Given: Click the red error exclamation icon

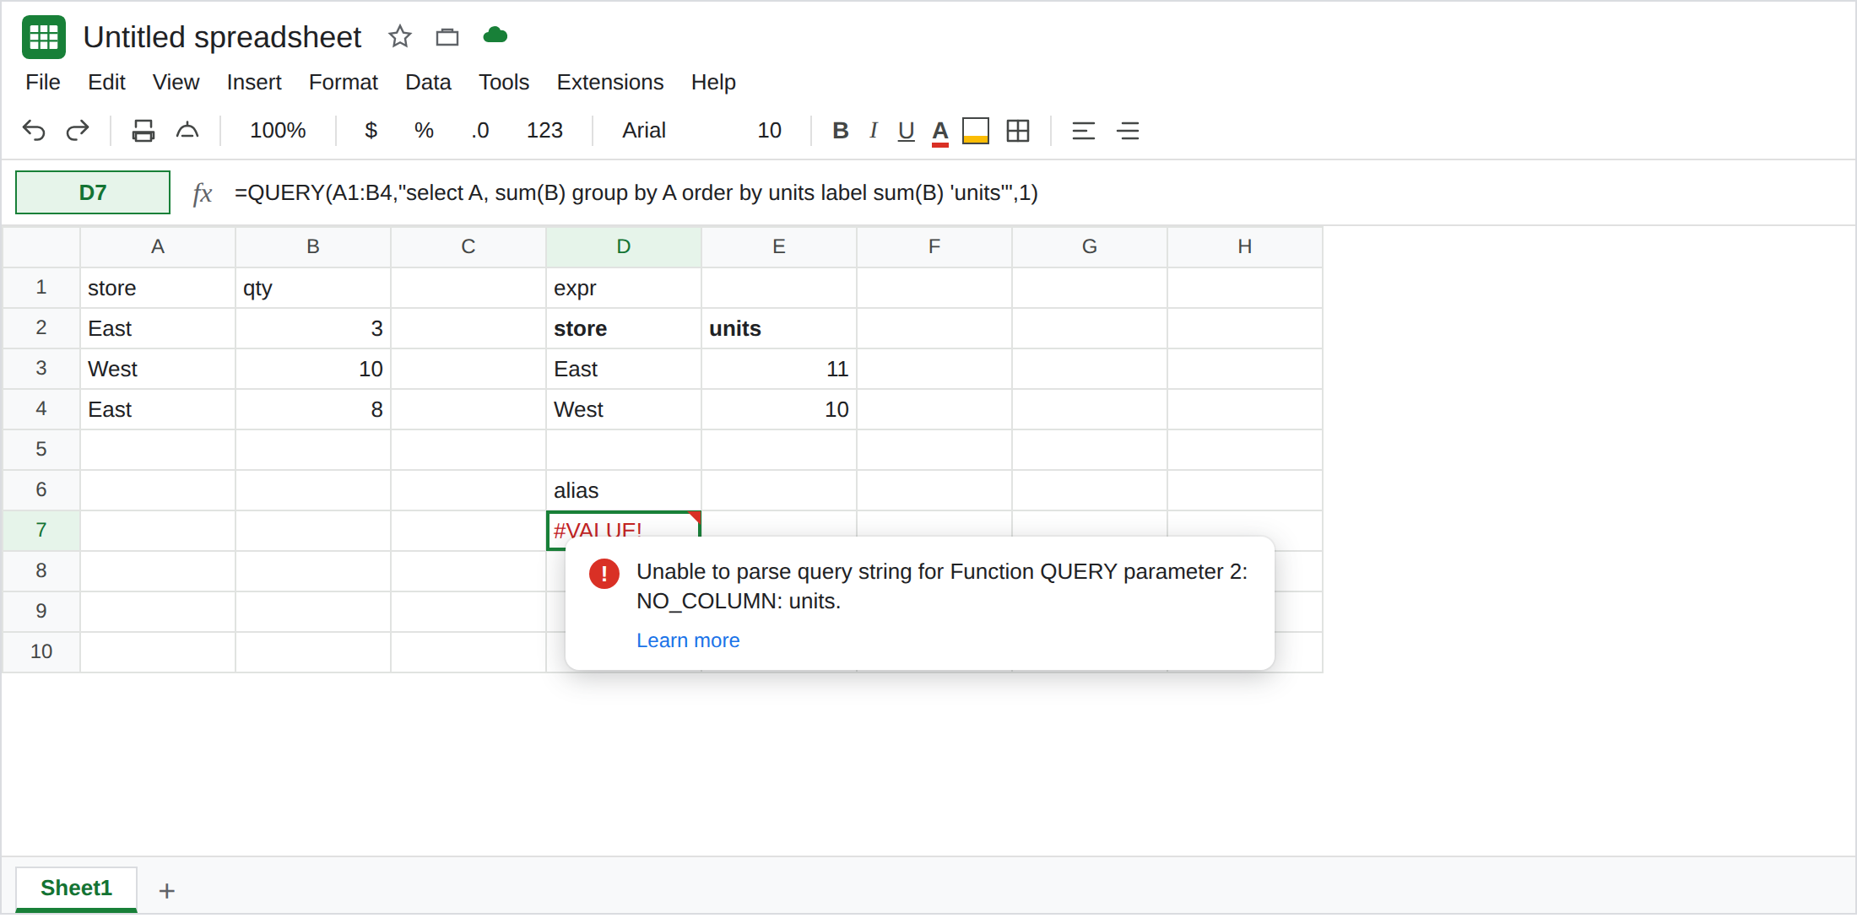Looking at the screenshot, I should tap(604, 573).
